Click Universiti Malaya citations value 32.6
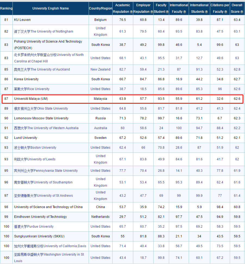The image size is (245, 264). pyautogui.click(x=220, y=99)
